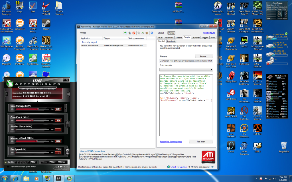Click the Memory Clock value box 1200
Viewport: 292px width, 182px height.
pyautogui.click(x=58, y=141)
